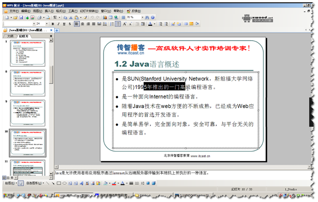Toggle Italic formatting

[x=58, y=24]
